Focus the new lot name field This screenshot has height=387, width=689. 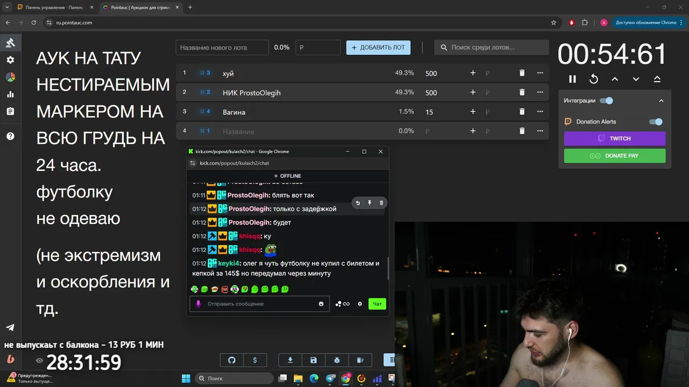[222, 47]
